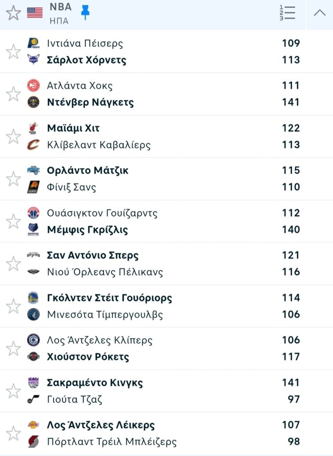Open the Σαν Αντόνιο Σπερς team link
This screenshot has width=333, height=456.
[x=93, y=256]
